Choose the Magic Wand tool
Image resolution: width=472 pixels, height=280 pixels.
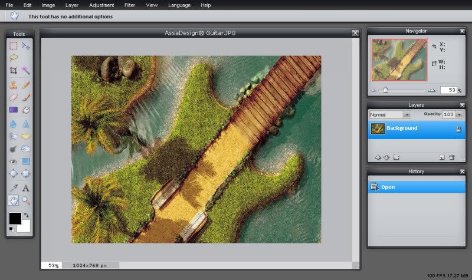[26, 71]
